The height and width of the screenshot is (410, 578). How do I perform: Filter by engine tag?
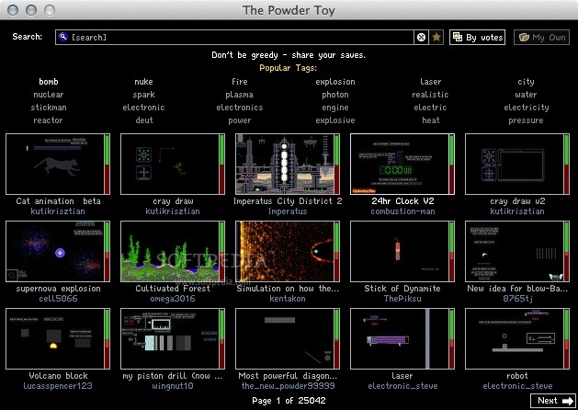click(335, 108)
